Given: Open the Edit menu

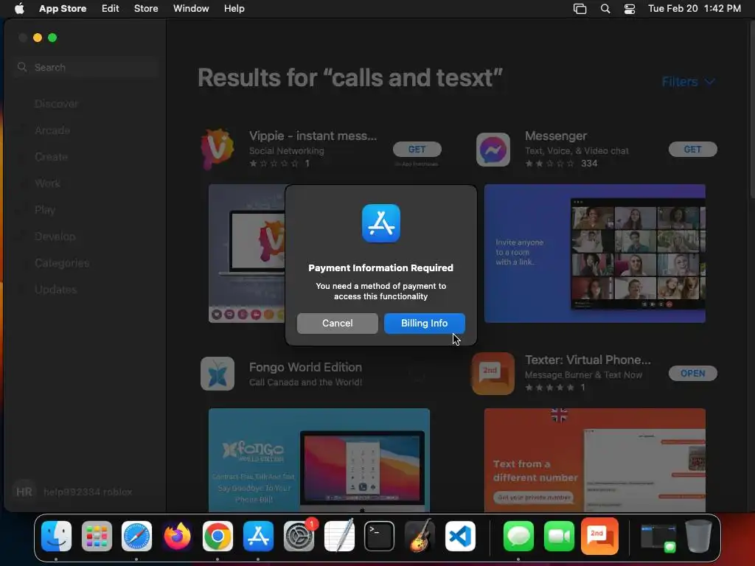Looking at the screenshot, I should (111, 9).
